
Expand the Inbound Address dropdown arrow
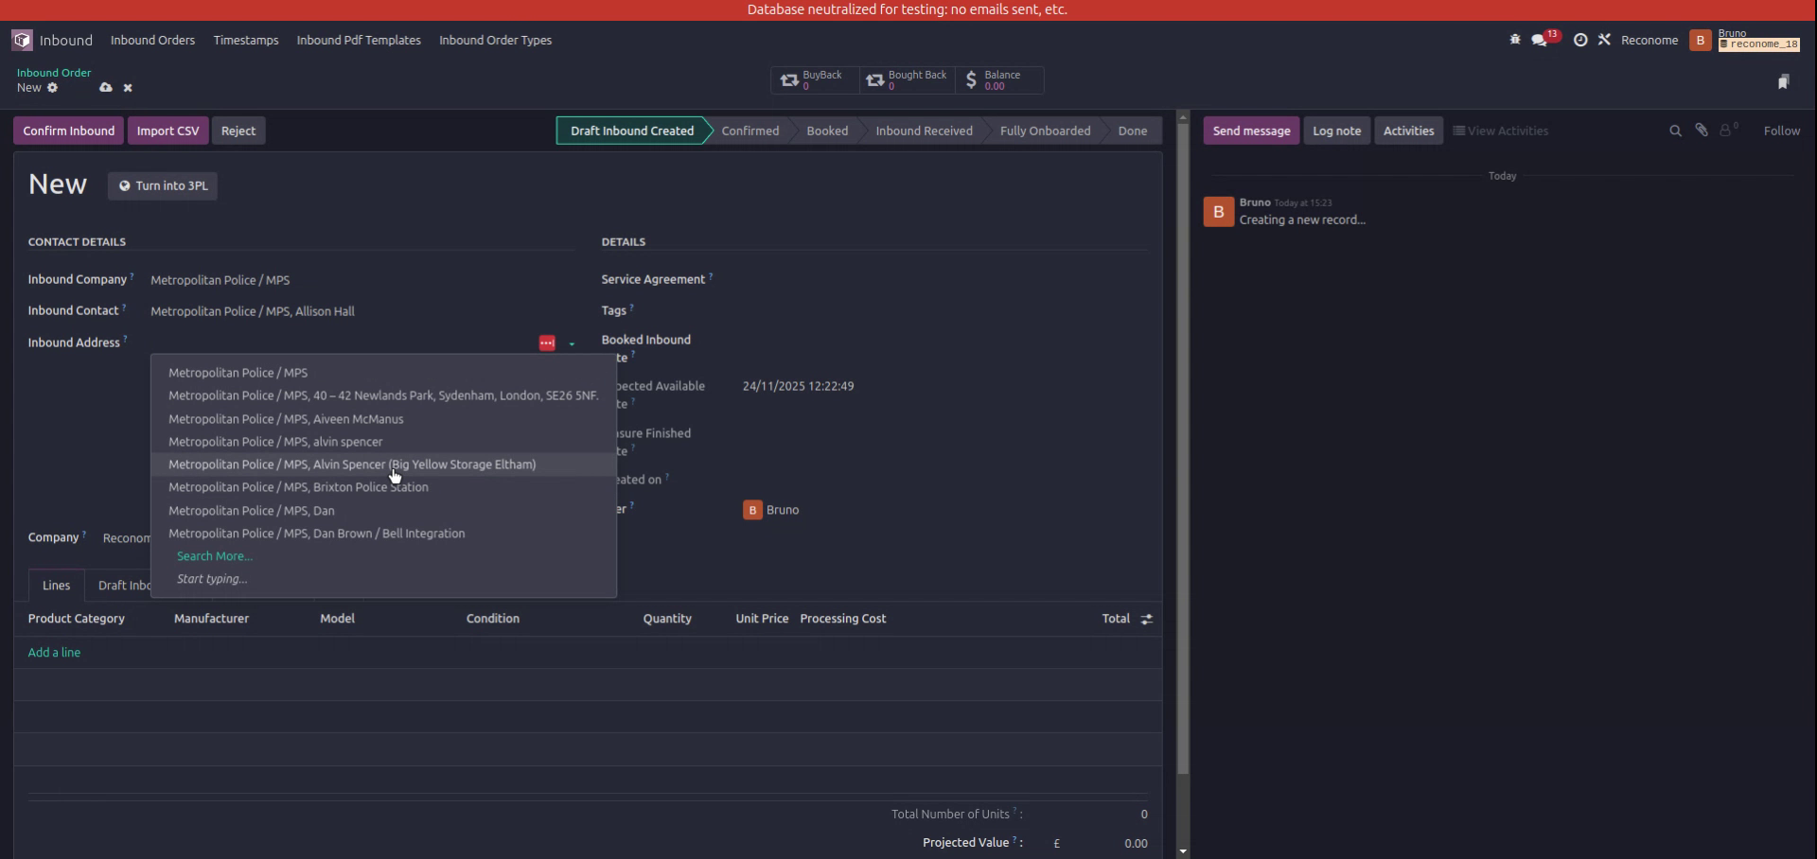(x=570, y=343)
